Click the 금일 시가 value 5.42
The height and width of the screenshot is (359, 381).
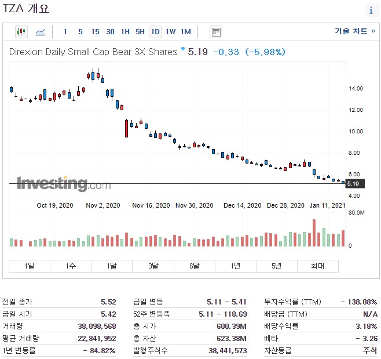click(x=108, y=314)
